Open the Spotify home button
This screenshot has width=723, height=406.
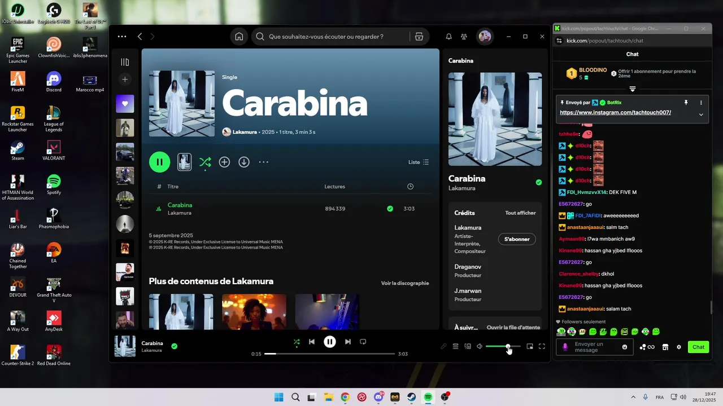(239, 37)
